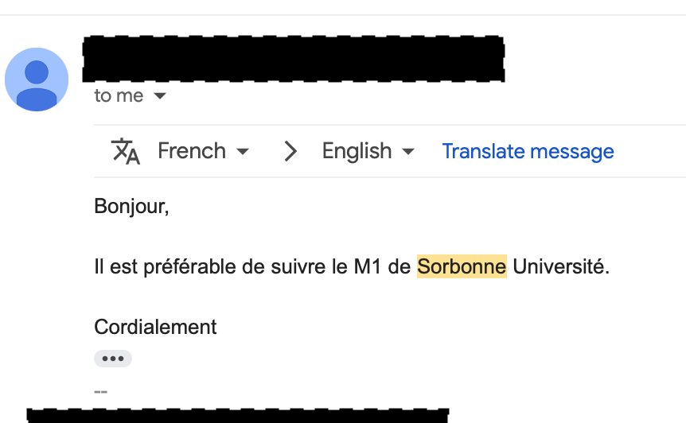686x423 pixels.
Task: Click the word Cordialement in the email
Action: click(155, 327)
